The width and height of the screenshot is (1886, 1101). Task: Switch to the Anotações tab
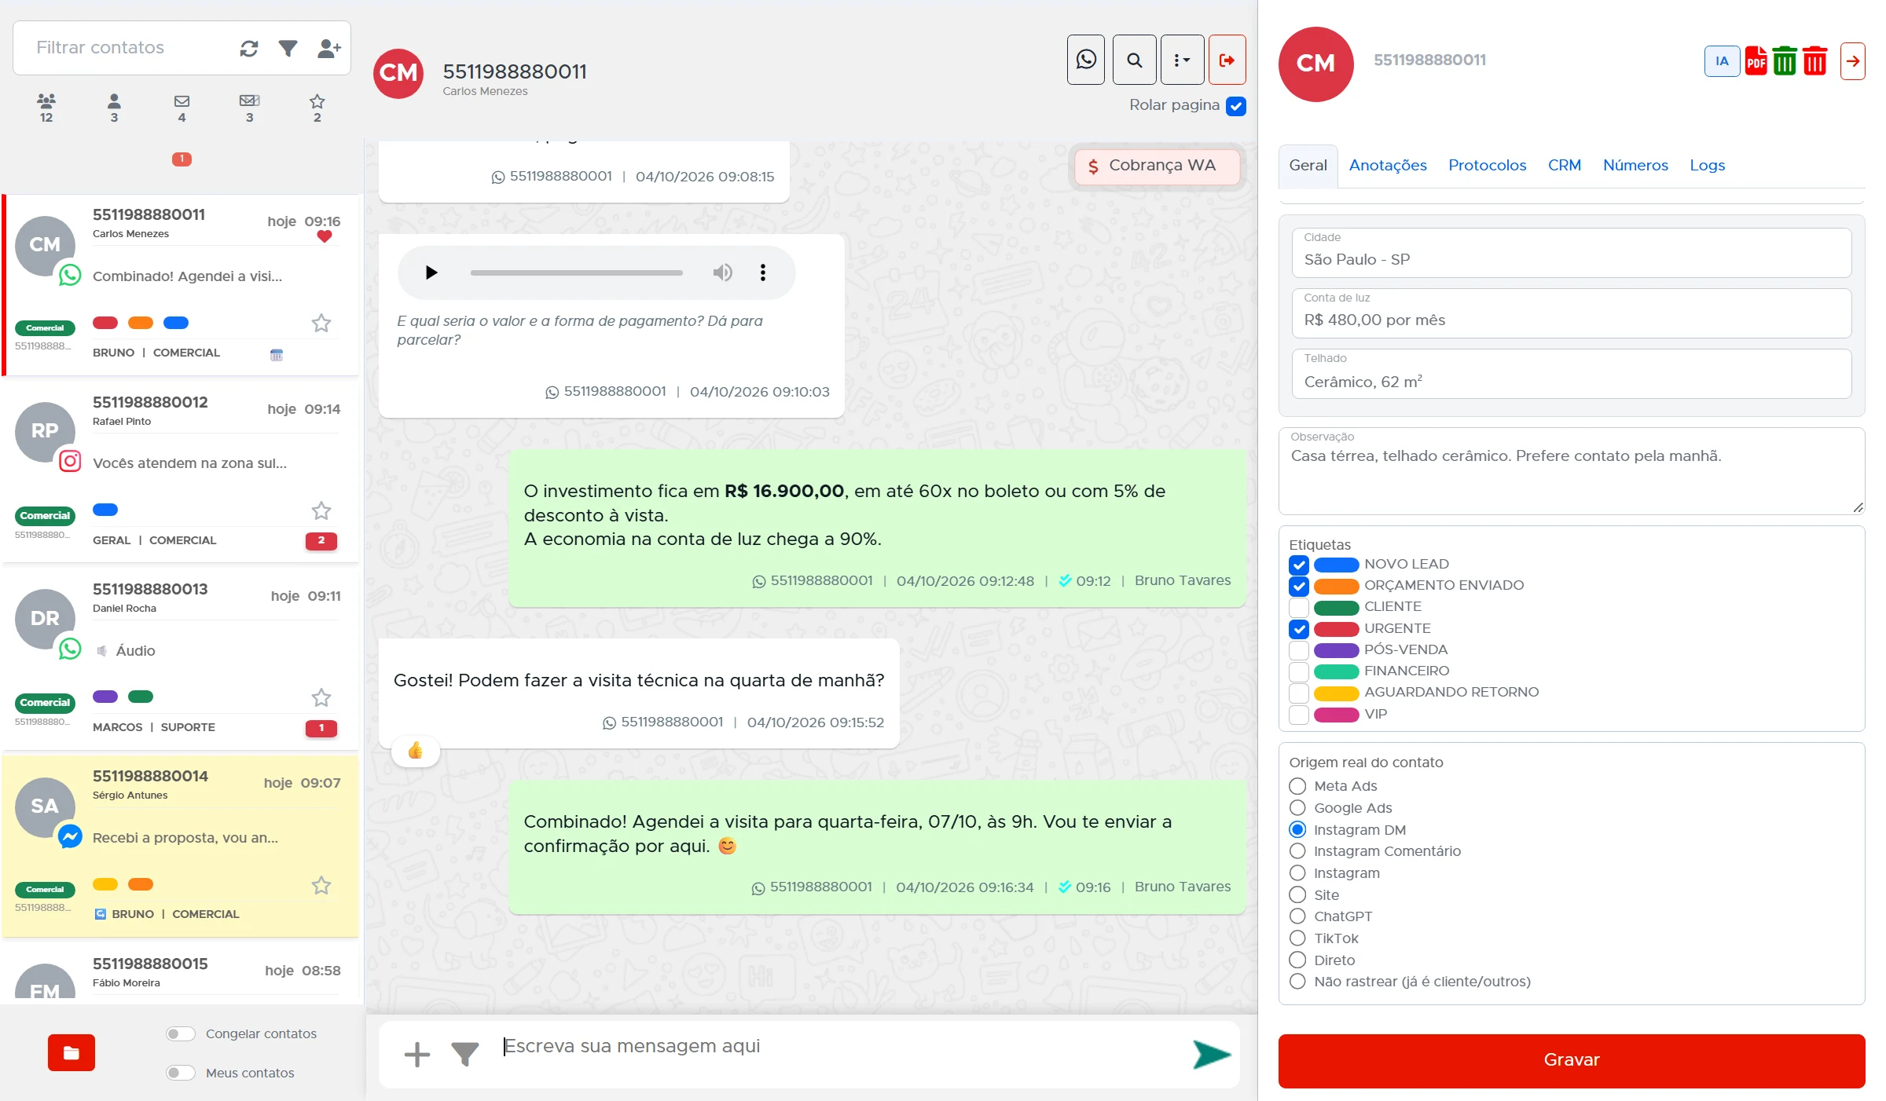(x=1388, y=166)
